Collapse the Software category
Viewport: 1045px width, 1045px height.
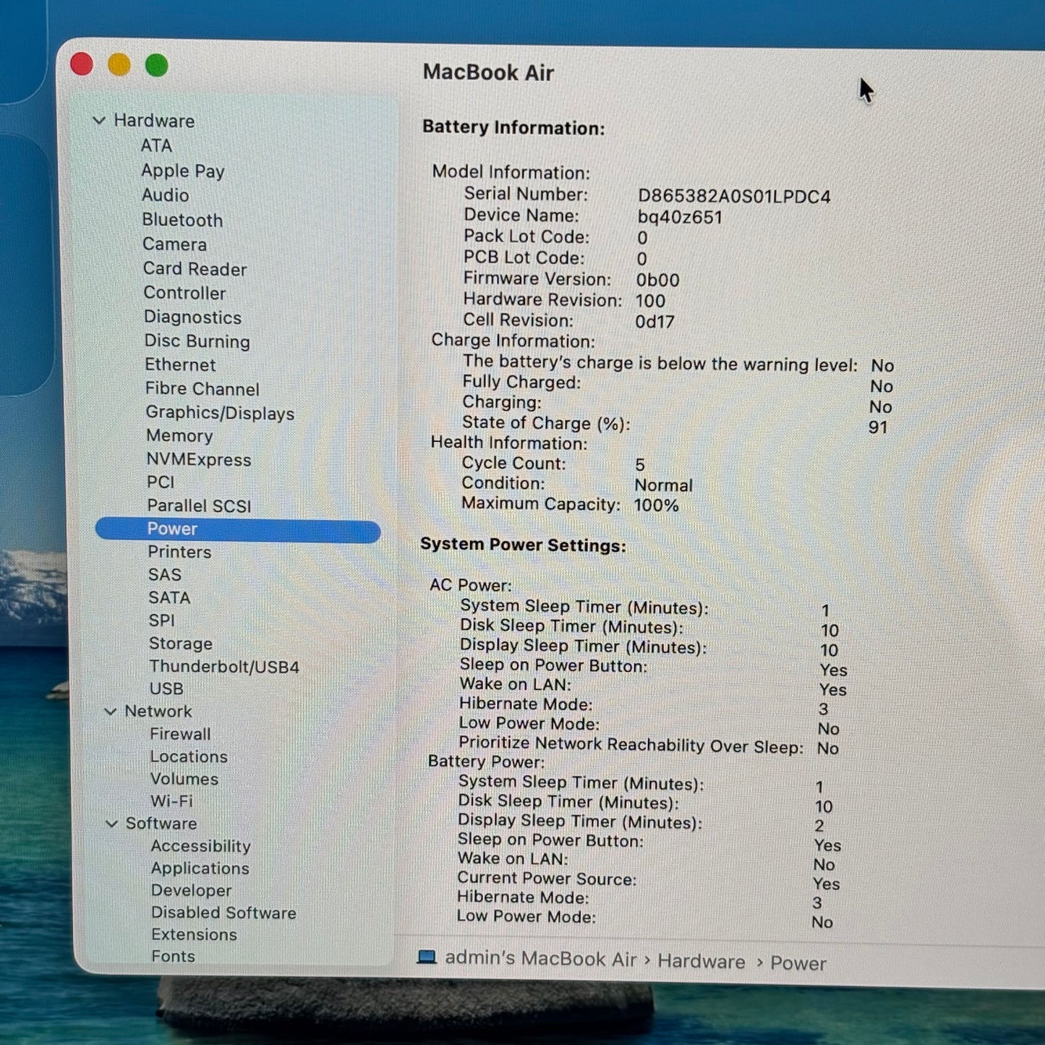111,824
